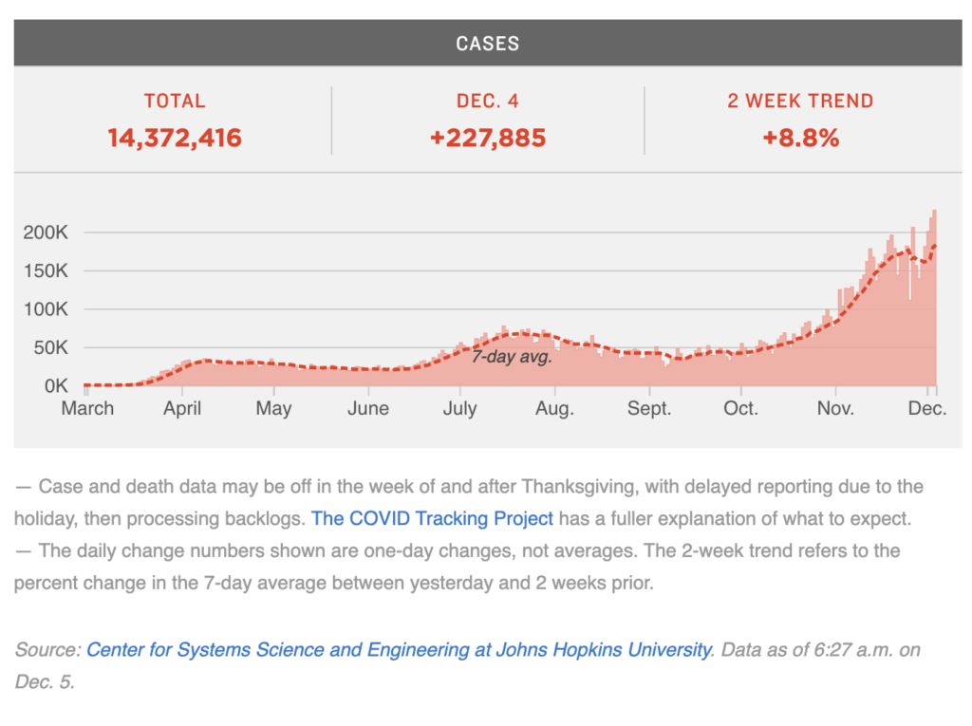Image resolution: width=972 pixels, height=726 pixels.
Task: Click the 200K y-axis label
Action: [47, 233]
